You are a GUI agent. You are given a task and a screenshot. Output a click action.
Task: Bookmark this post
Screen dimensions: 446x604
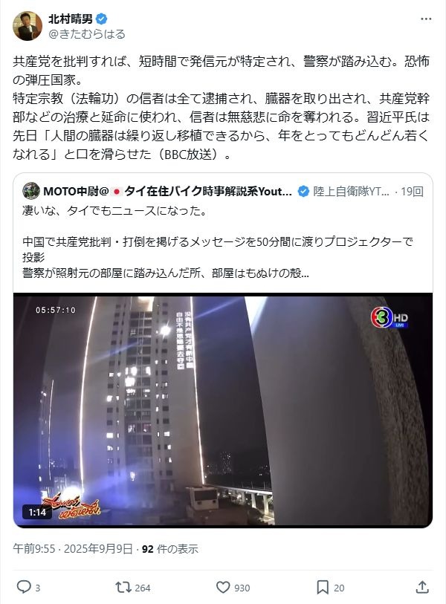323,588
